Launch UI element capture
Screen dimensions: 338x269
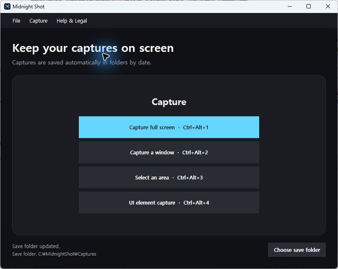tap(169, 202)
